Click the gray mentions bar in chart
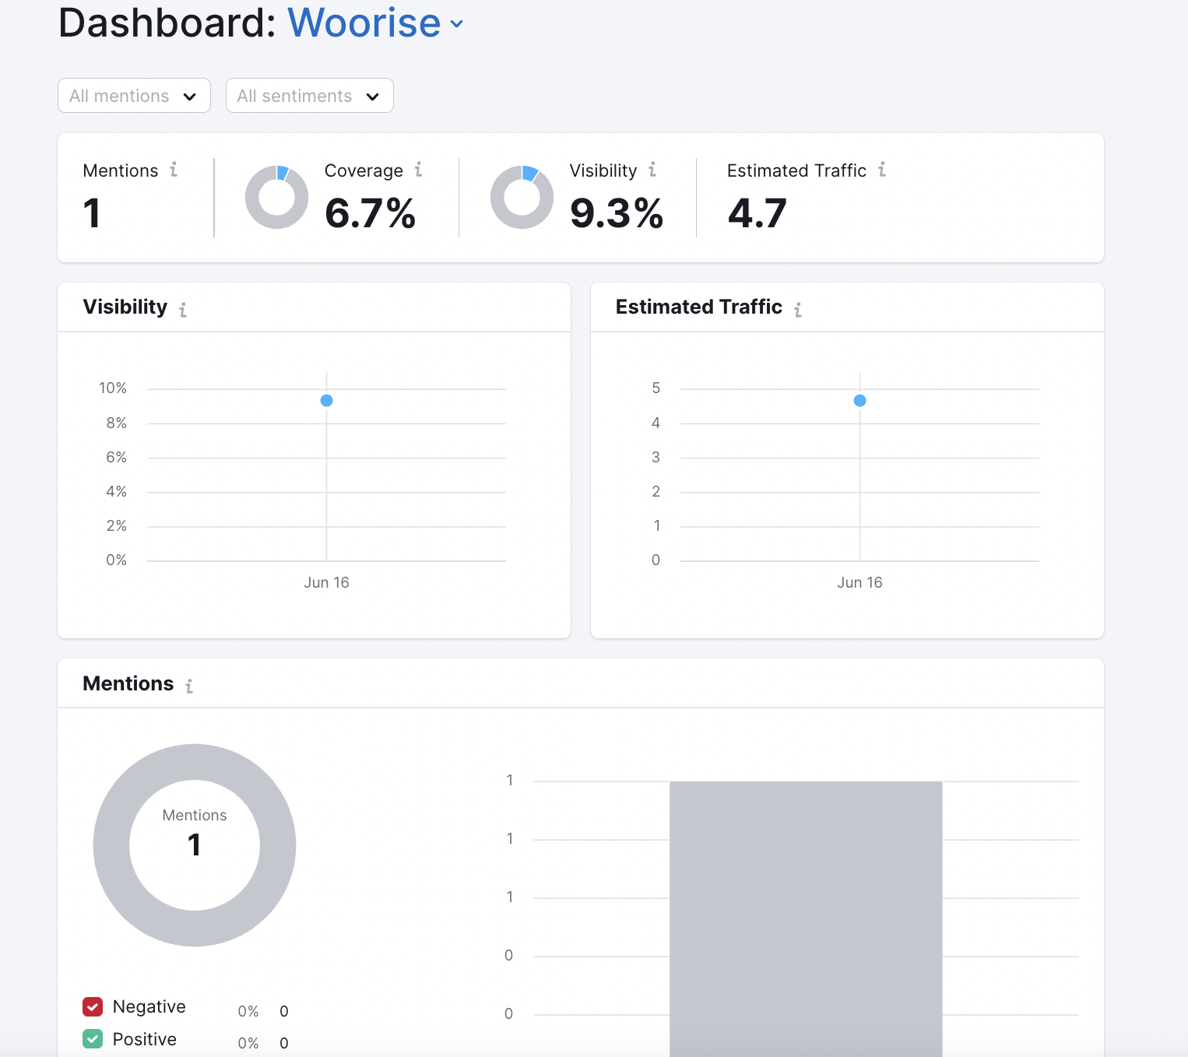 (806, 918)
